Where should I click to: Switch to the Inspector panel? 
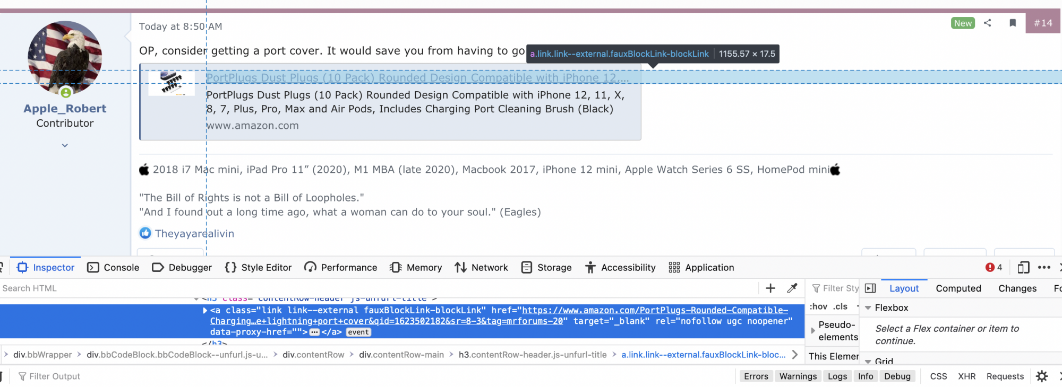46,268
